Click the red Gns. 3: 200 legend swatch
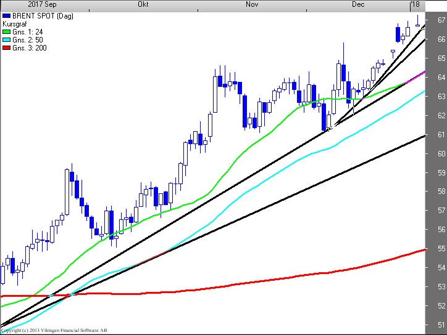Screen dimensions: 447x335 (x=6, y=47)
